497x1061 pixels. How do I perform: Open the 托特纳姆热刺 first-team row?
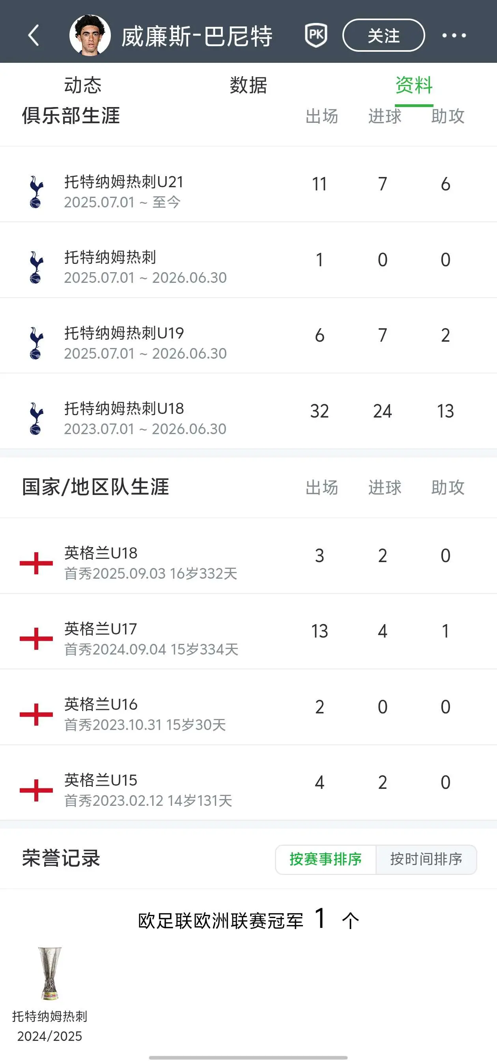tap(248, 260)
